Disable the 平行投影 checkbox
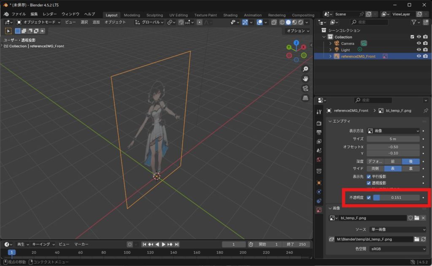 pyautogui.click(x=369, y=177)
